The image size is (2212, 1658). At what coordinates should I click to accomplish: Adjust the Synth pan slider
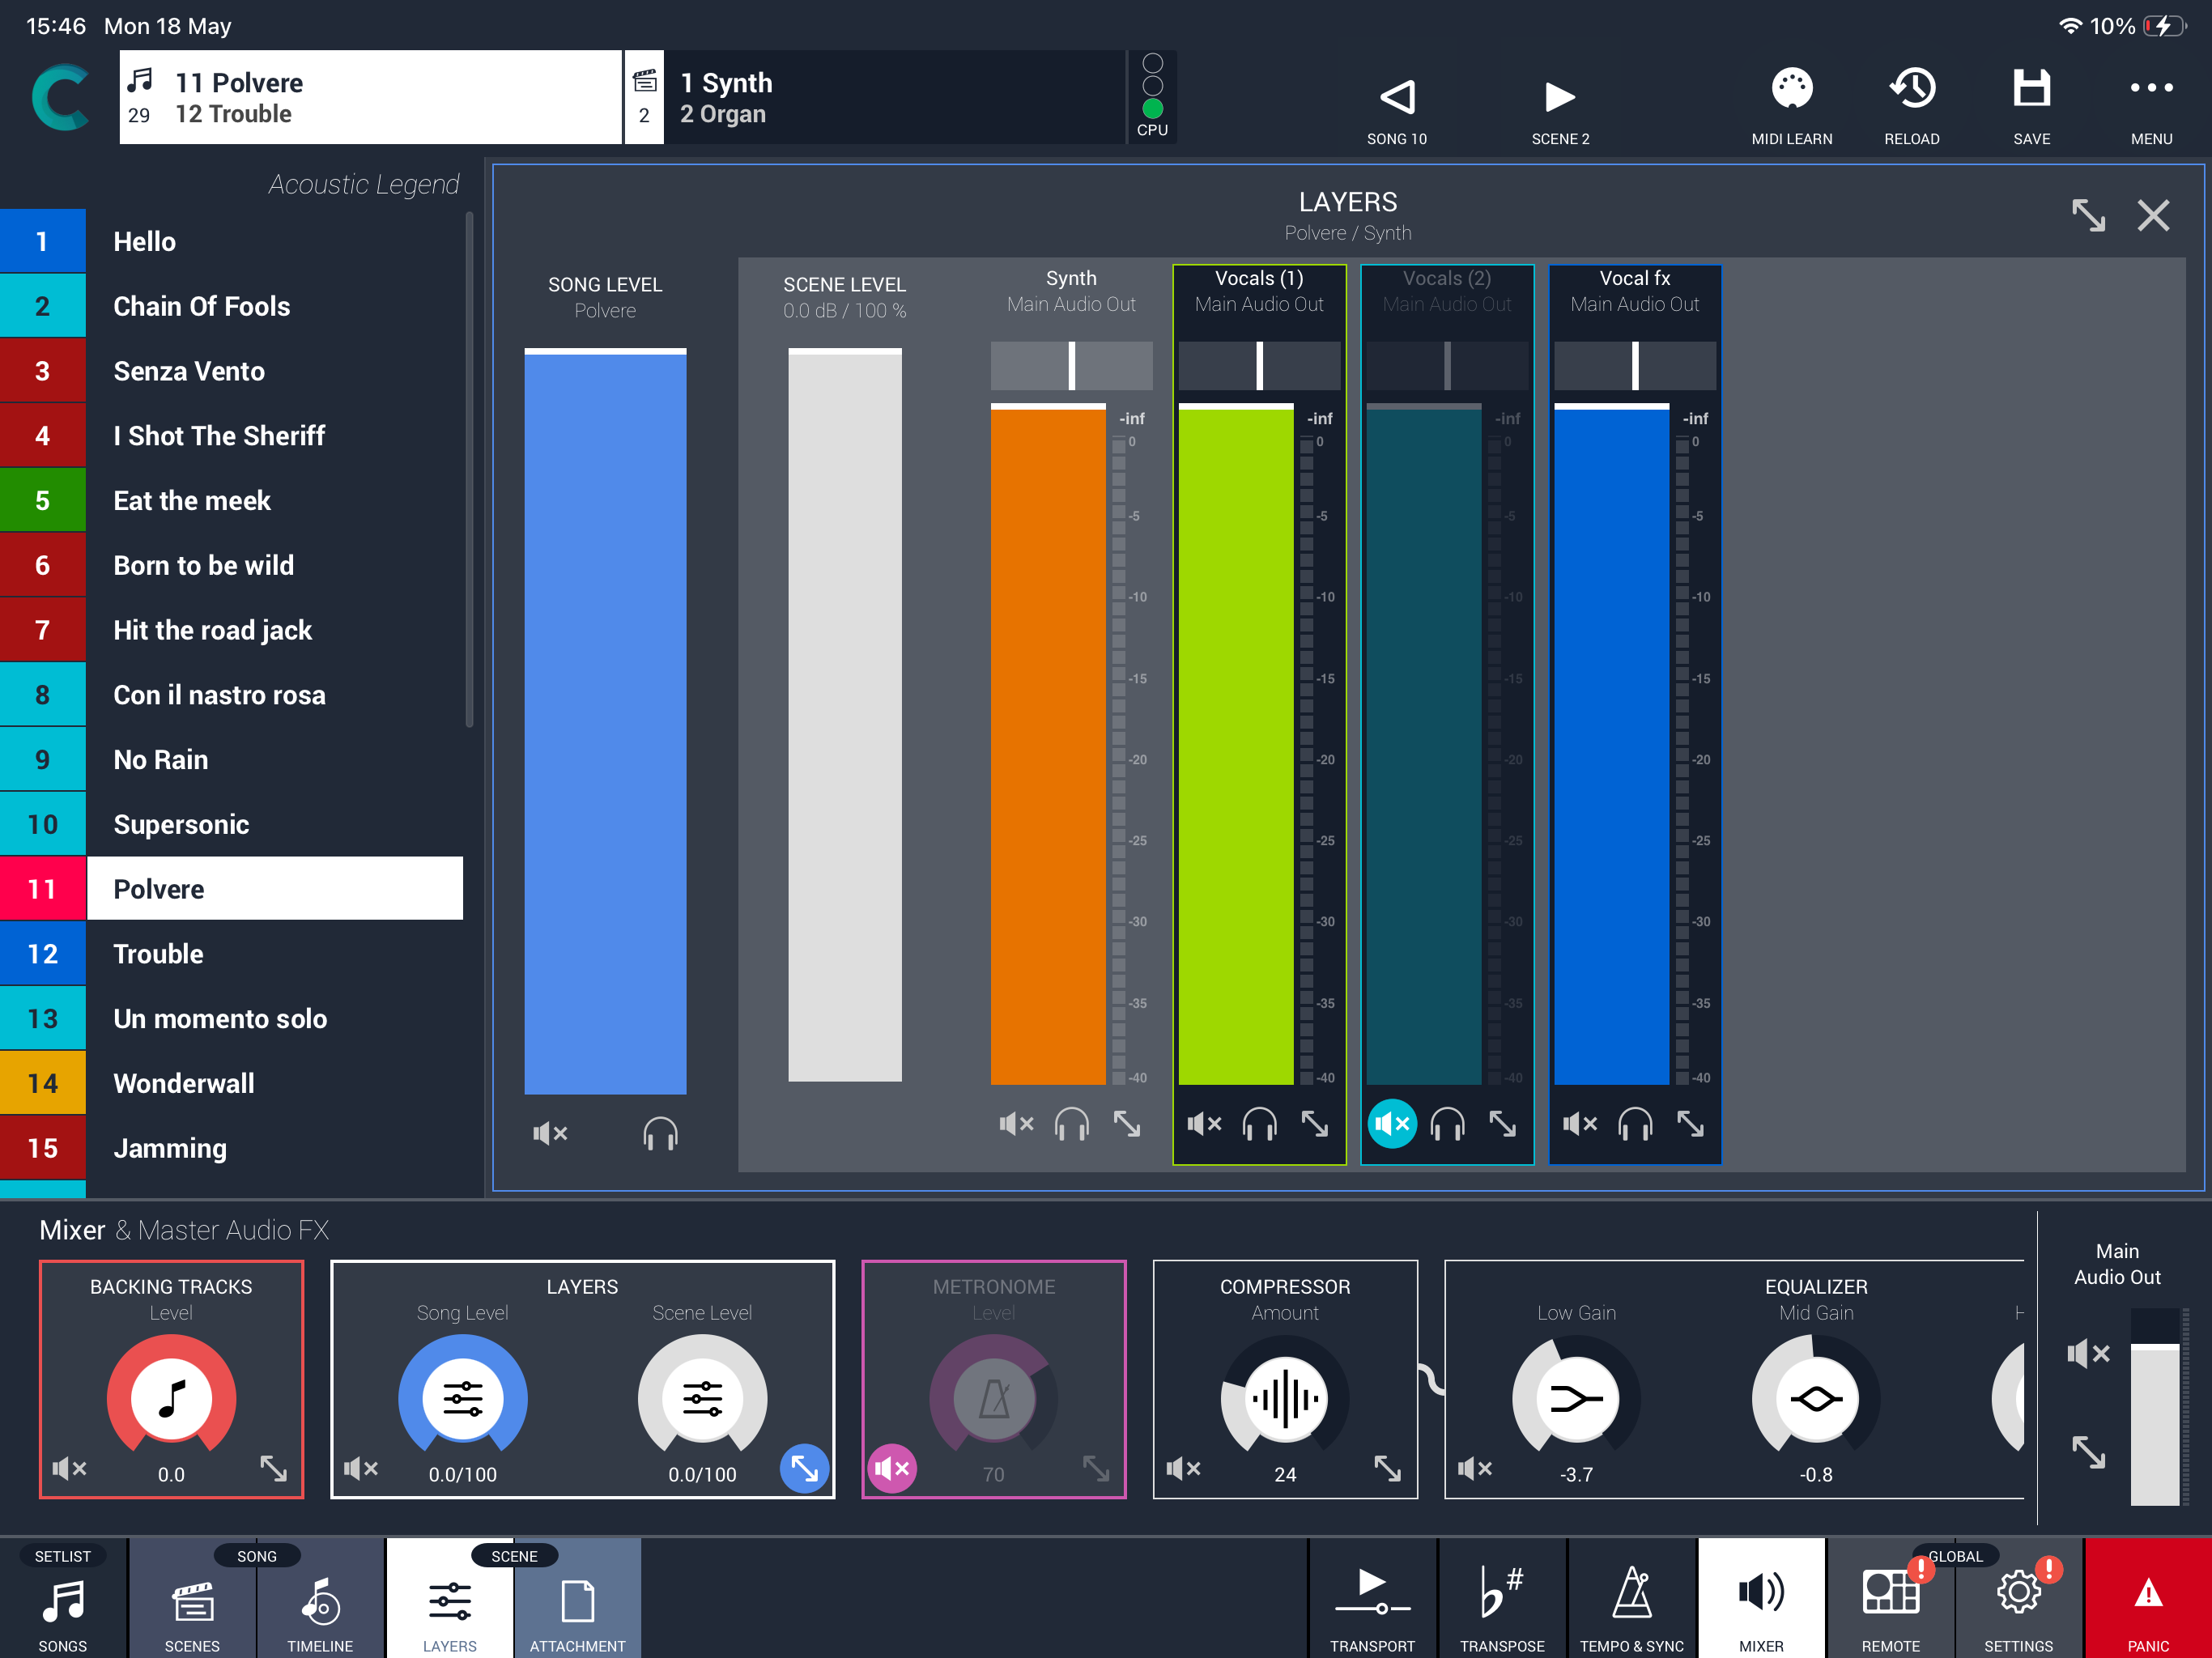point(1071,366)
